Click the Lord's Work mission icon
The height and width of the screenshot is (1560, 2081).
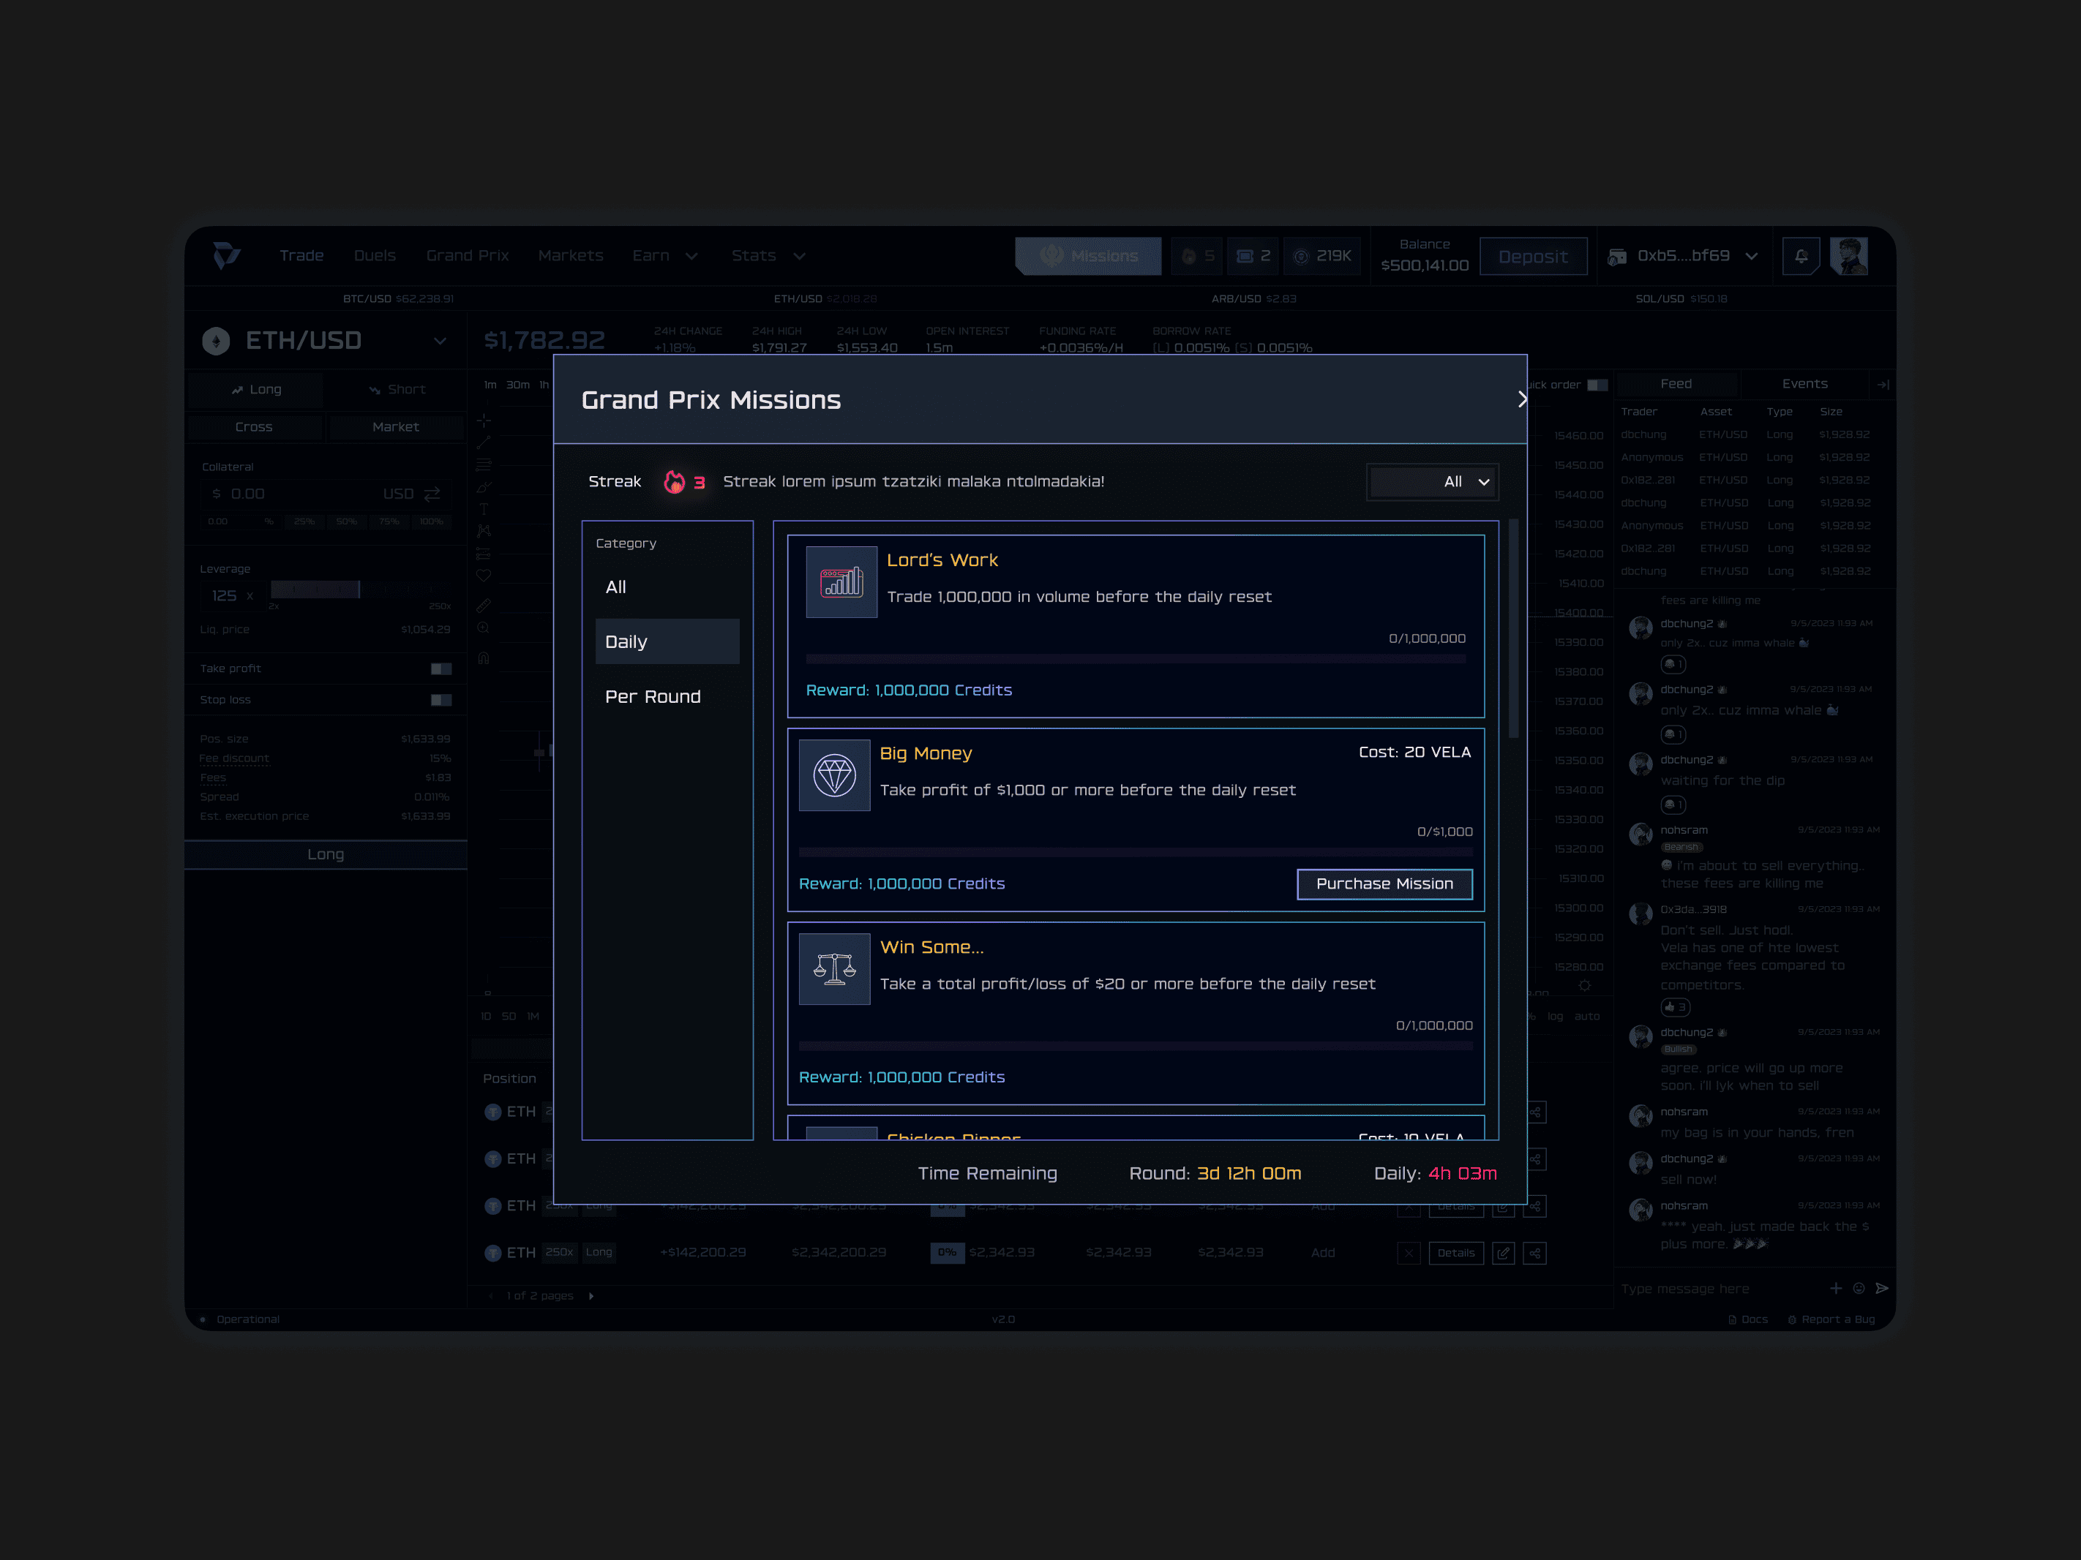tap(841, 582)
